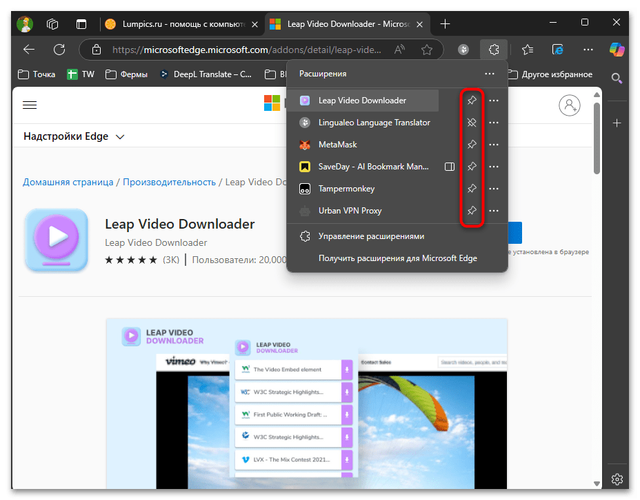640x500 pixels.
Task: Open the MetaMask extension entry
Action: pos(363,144)
